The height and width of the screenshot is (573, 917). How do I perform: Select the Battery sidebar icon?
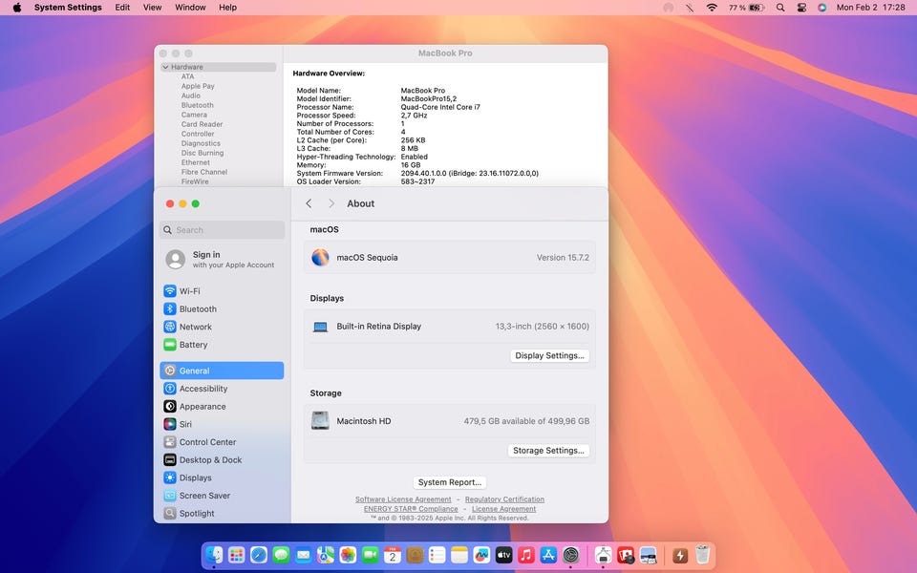click(x=170, y=345)
